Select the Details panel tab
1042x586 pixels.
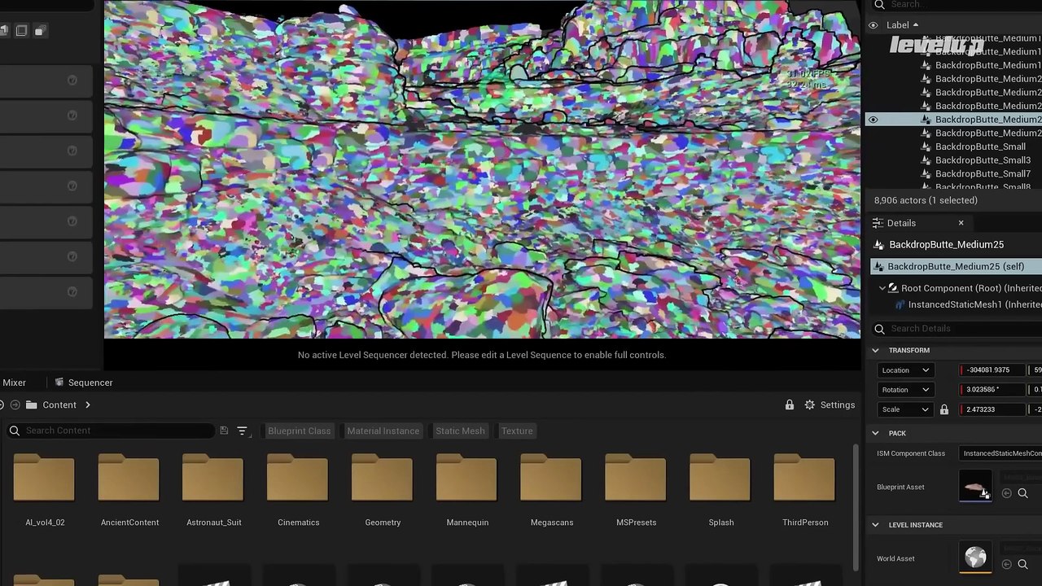coord(900,223)
